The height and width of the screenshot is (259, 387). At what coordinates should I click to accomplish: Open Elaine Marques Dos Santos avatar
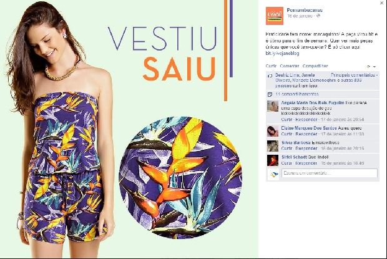pos(273,131)
